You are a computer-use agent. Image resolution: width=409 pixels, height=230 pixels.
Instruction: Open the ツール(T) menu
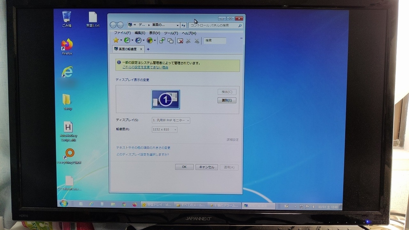tap(171, 33)
